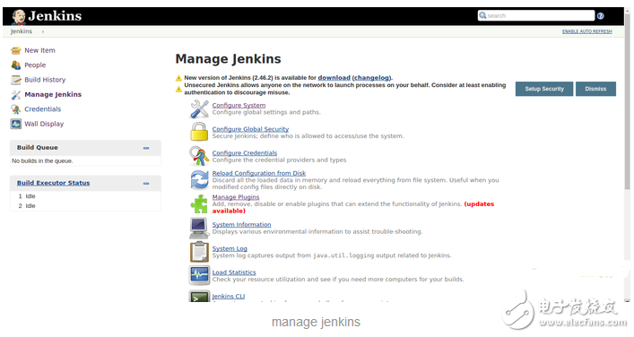Open New Item in the sidebar
This screenshot has height=337, width=634.
39,50
